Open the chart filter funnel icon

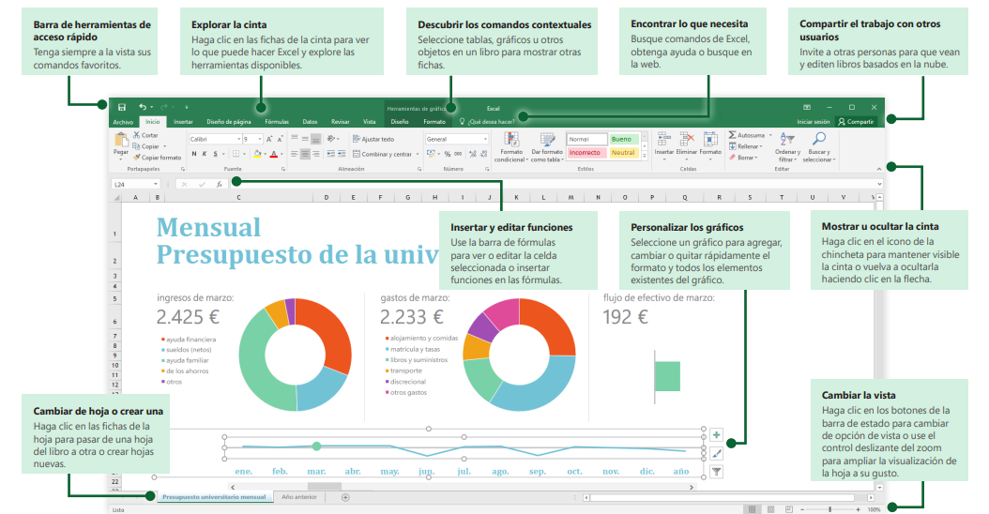point(717,472)
